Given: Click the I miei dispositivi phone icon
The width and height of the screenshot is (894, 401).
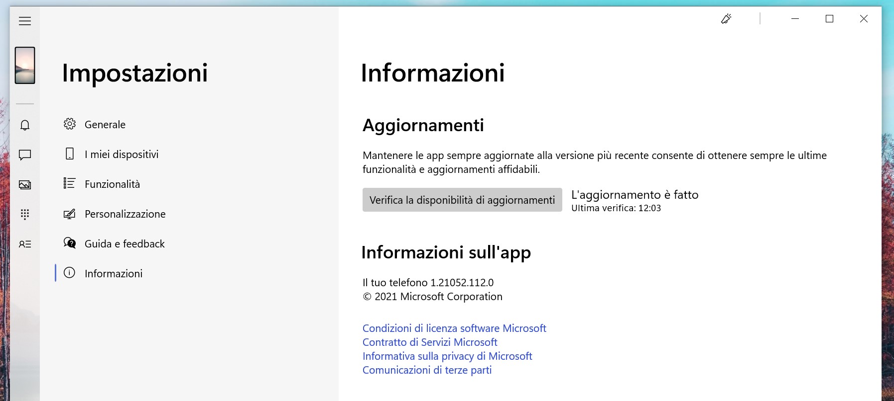Looking at the screenshot, I should point(70,154).
